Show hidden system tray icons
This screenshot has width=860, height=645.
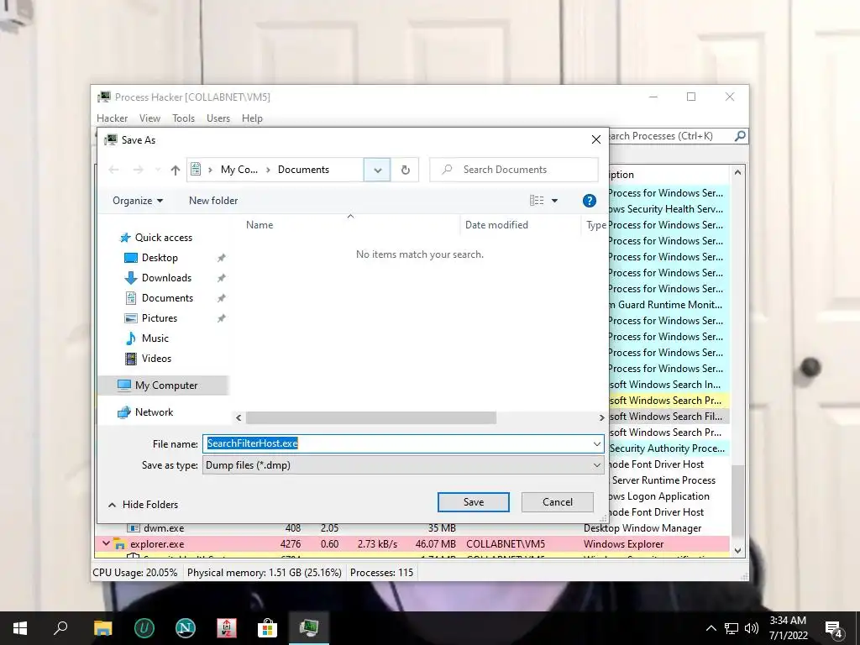click(x=711, y=628)
